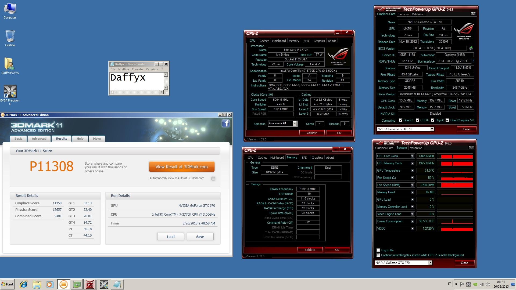Click the Start button
The height and width of the screenshot is (290, 516).
click(8, 284)
